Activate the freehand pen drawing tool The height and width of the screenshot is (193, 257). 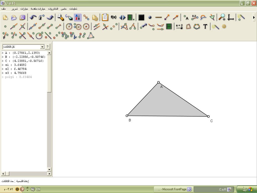coord(69,17)
